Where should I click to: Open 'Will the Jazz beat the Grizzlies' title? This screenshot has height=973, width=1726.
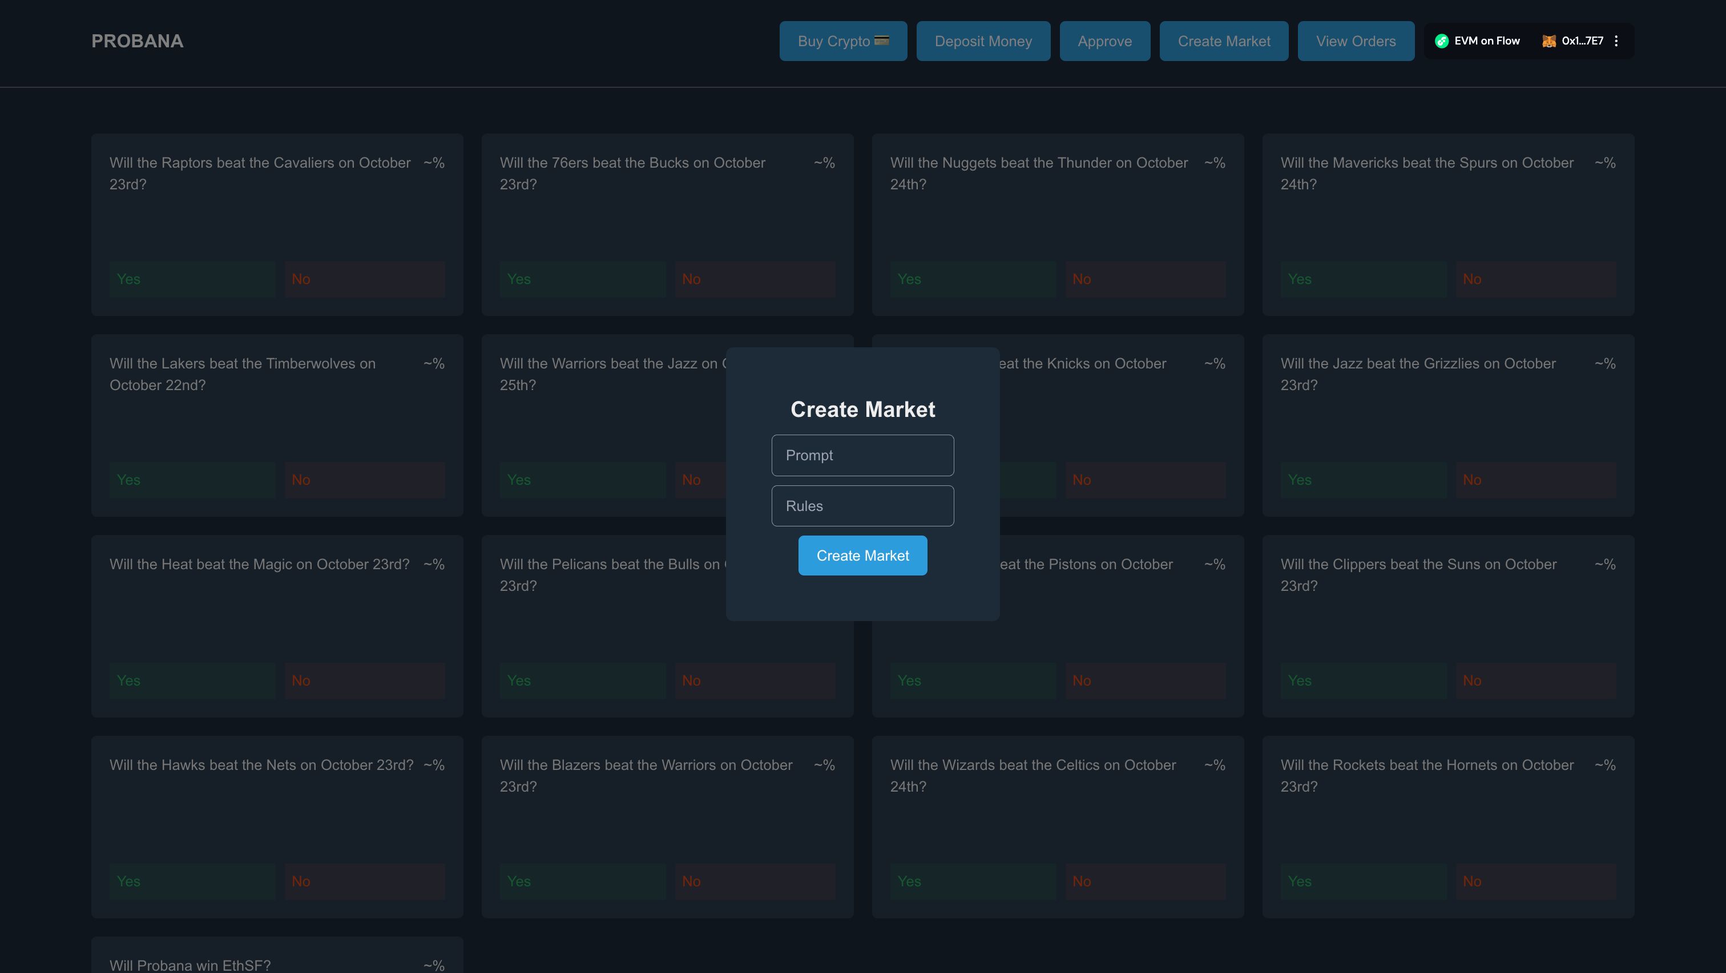coord(1418,374)
